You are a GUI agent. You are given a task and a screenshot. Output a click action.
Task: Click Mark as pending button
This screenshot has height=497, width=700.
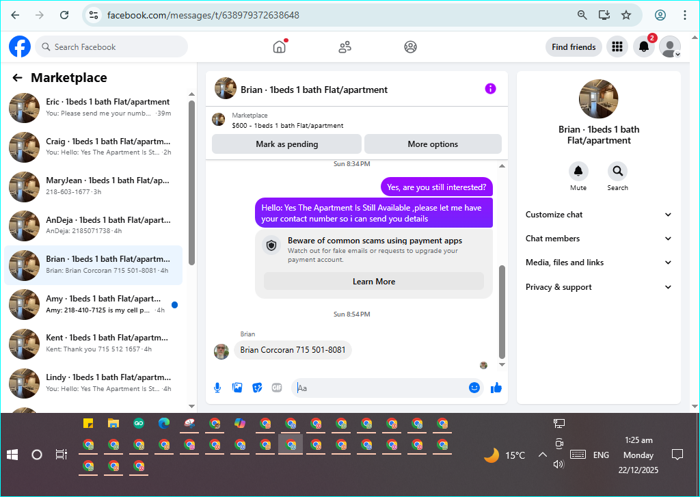pyautogui.click(x=286, y=144)
